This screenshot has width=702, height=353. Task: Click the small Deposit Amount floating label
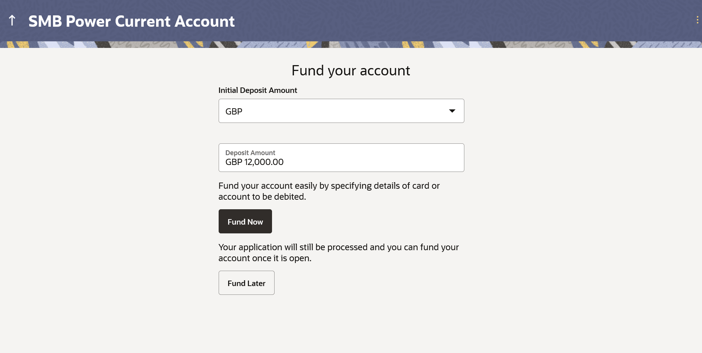point(250,153)
